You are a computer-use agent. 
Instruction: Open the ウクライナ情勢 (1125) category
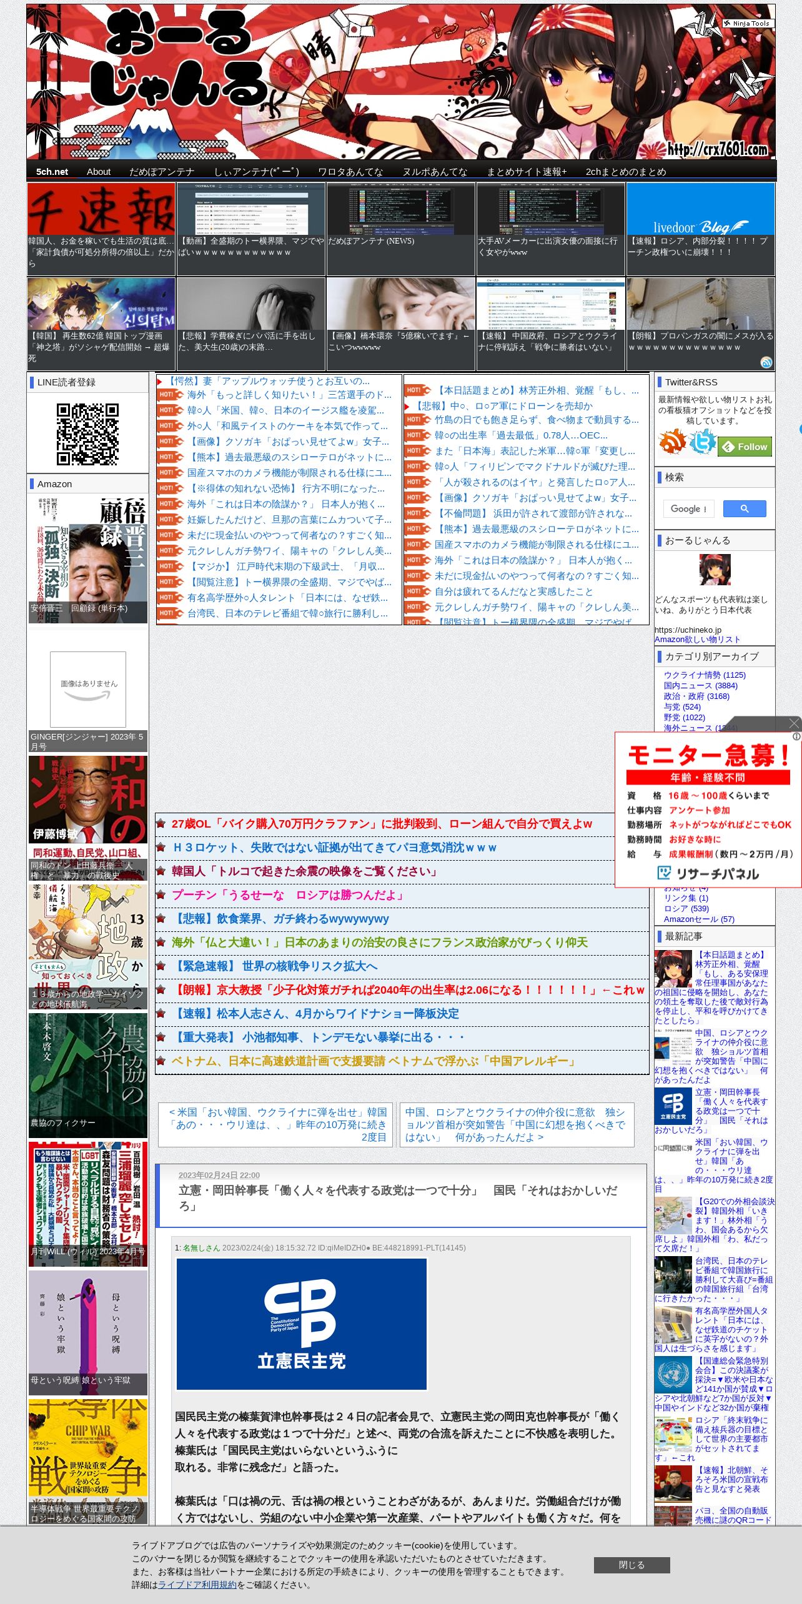point(705,675)
